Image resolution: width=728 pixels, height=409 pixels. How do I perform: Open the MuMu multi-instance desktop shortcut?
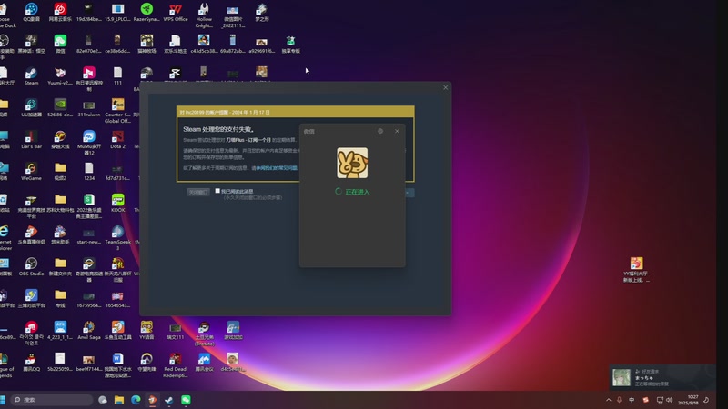click(x=88, y=143)
